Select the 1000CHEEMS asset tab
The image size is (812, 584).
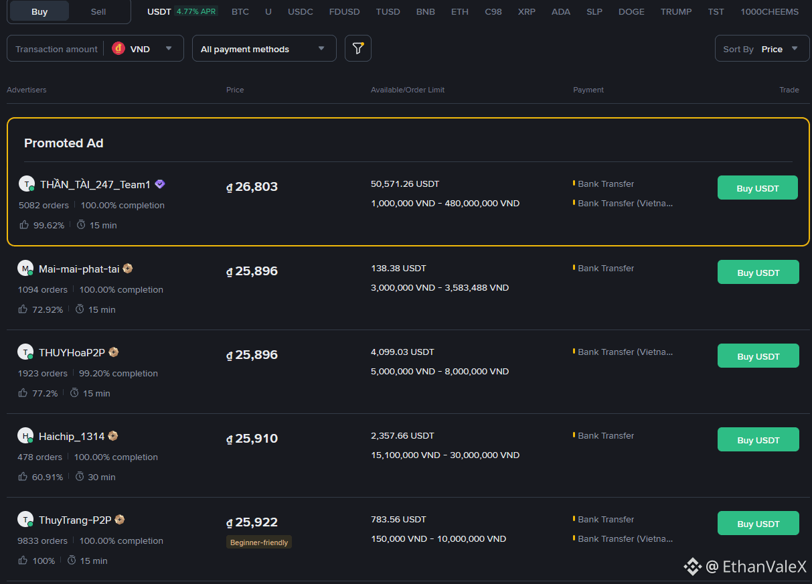[770, 11]
